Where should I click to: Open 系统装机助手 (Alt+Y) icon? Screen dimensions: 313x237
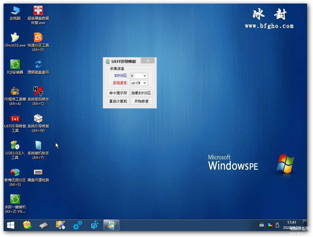tap(38, 150)
